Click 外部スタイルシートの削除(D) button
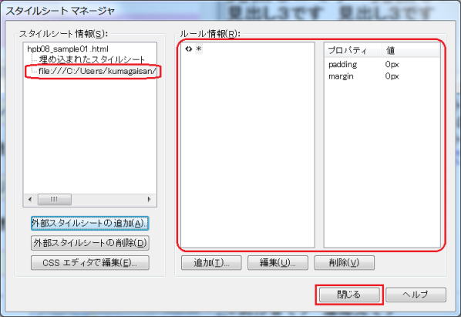The height and width of the screenshot is (317, 461). [x=90, y=243]
